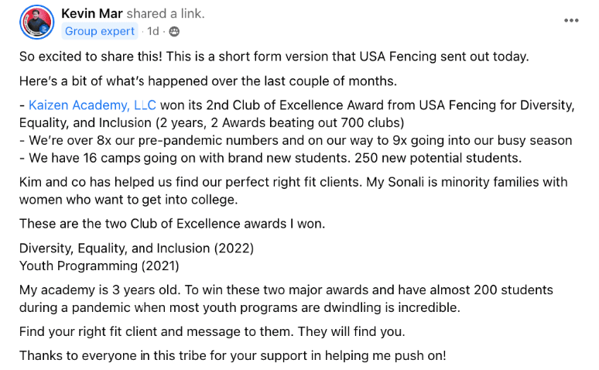Click the "Thanks to everyone in this tribe" line
Viewport: 599px width, 370px height.
[232, 356]
